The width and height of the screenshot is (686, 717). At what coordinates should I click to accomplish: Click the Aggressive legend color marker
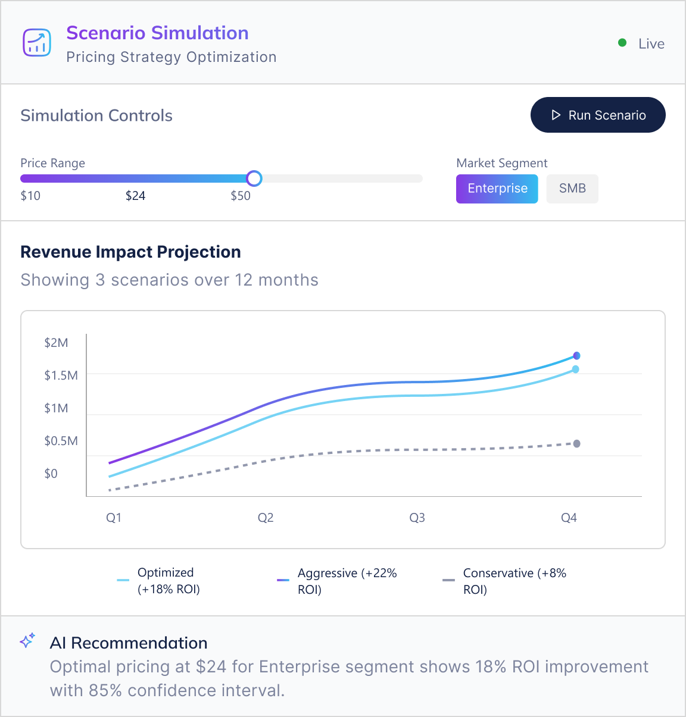click(x=283, y=580)
